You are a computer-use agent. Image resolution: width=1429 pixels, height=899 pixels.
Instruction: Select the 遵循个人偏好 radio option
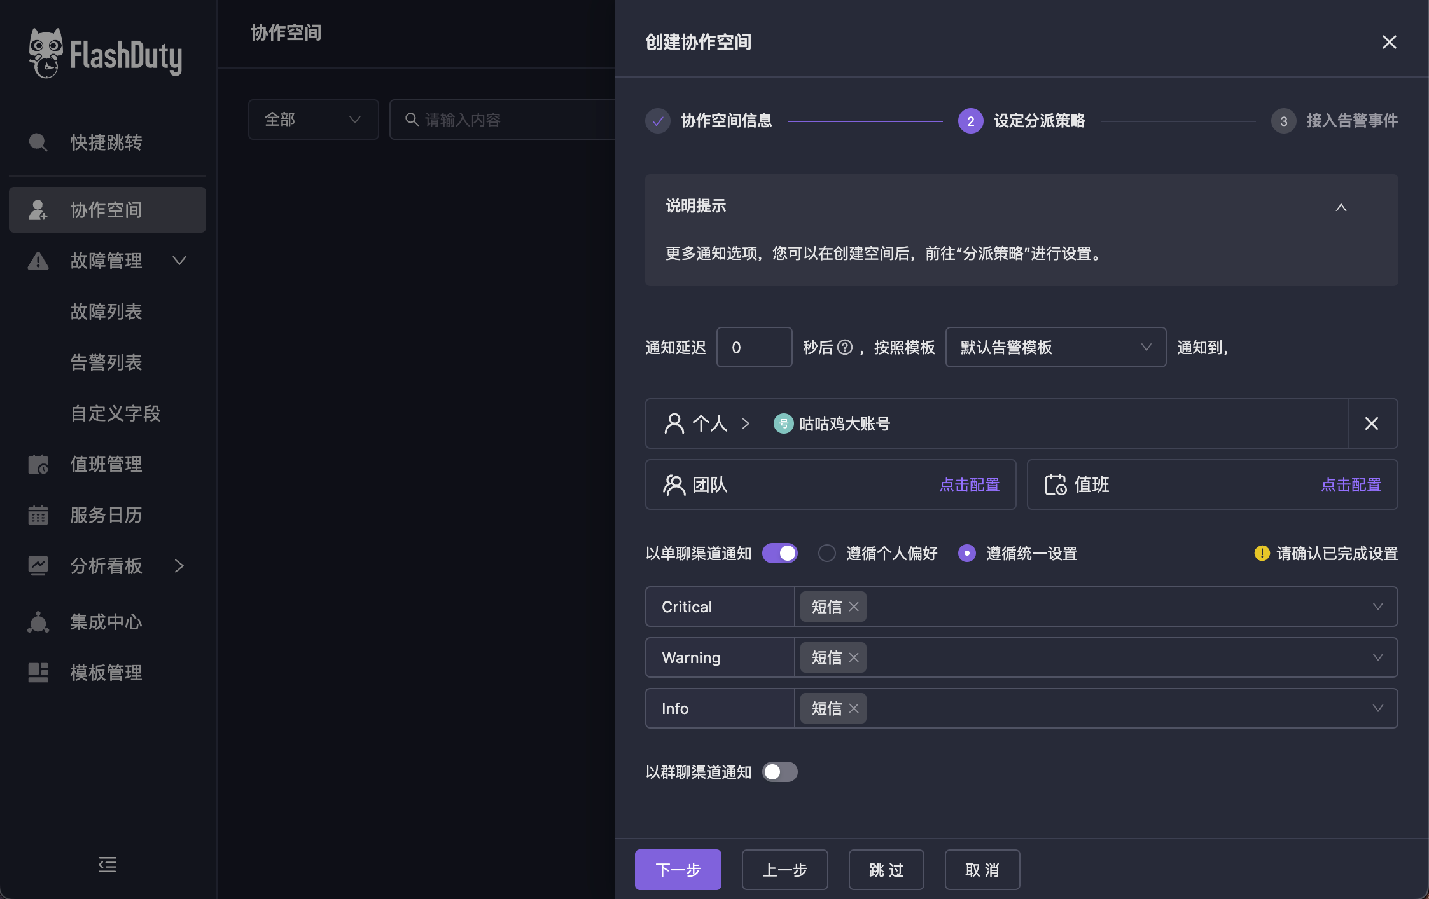tap(826, 553)
